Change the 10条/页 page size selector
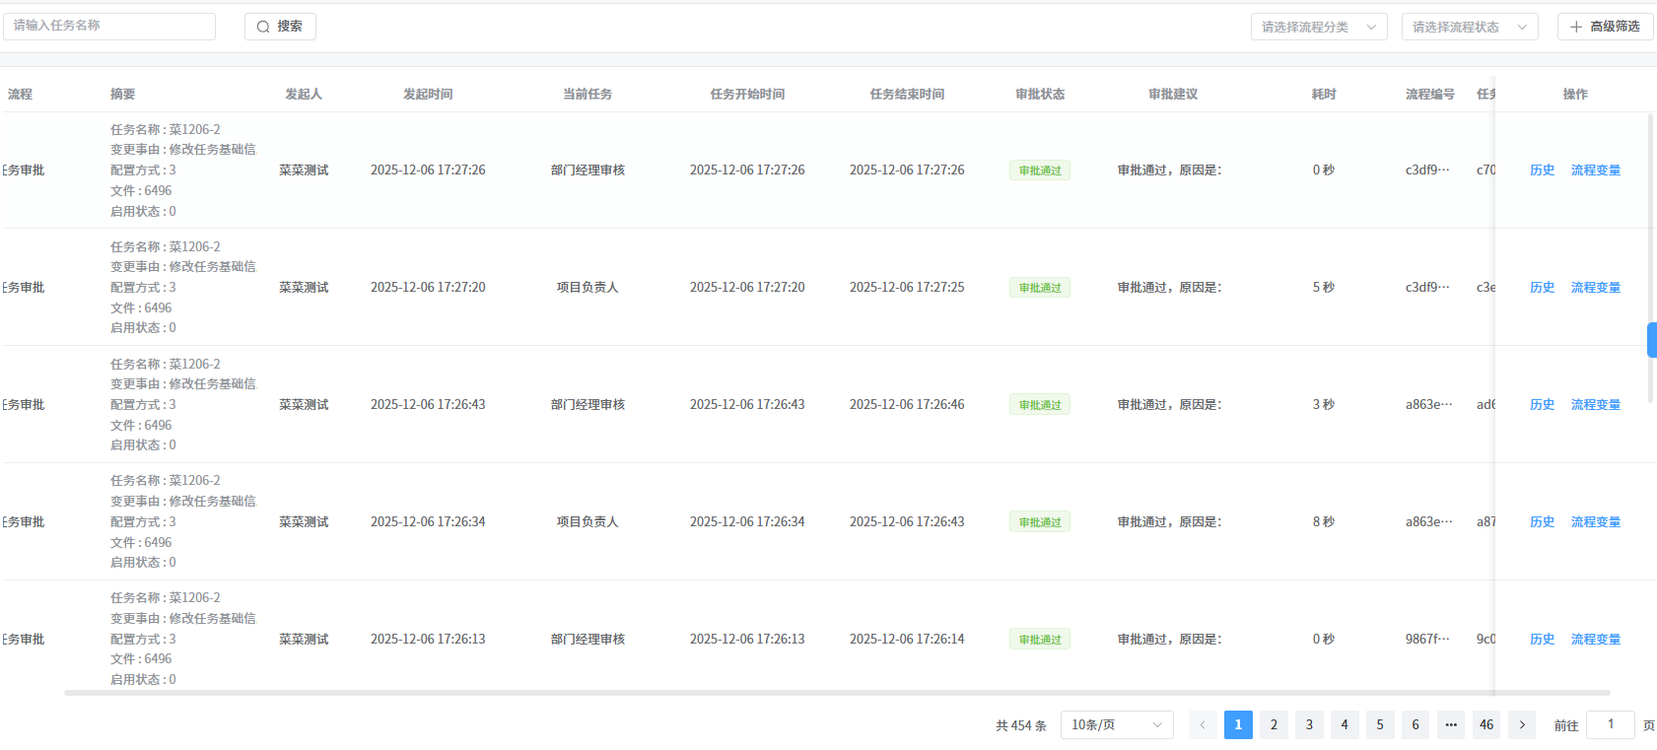 point(1117,725)
